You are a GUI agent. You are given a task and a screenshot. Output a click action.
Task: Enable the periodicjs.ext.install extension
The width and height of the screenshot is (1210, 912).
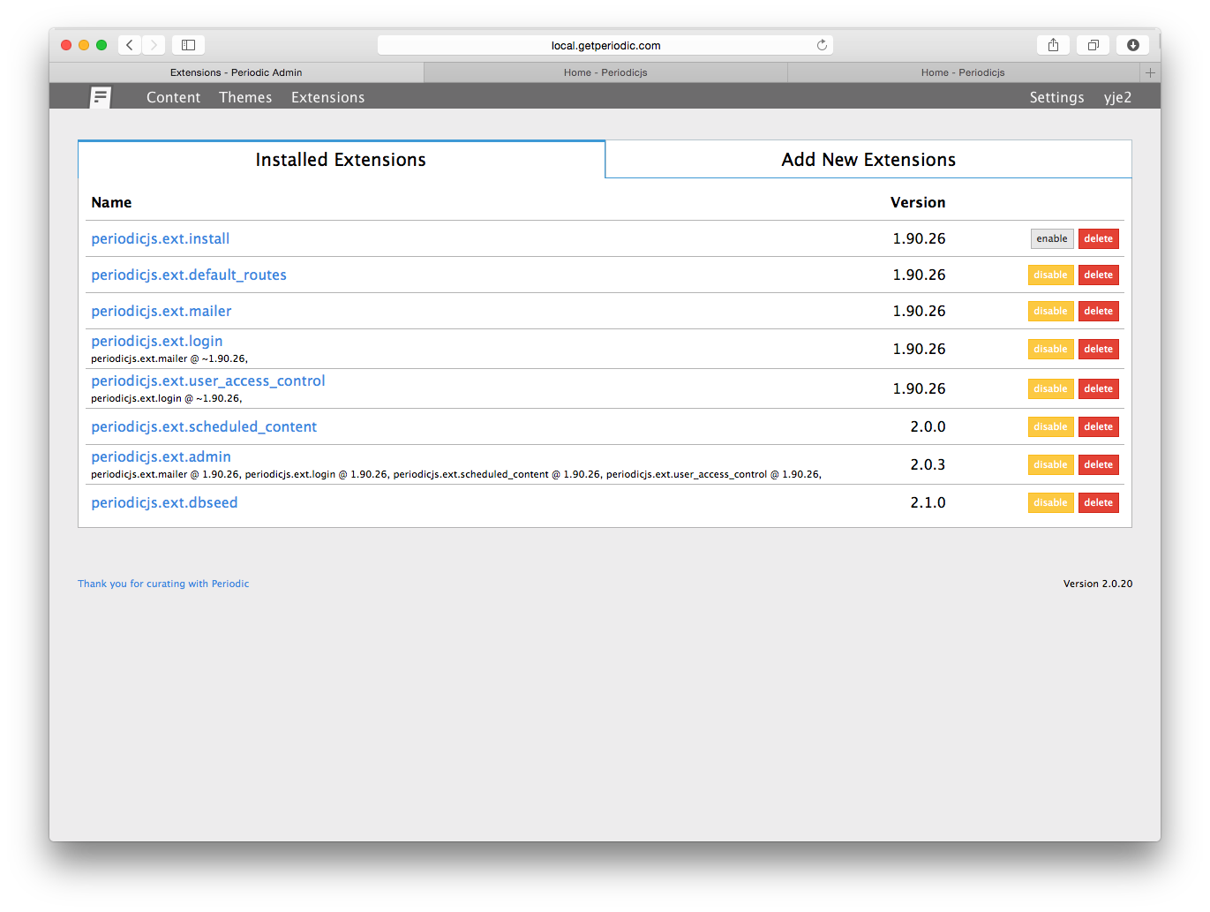tap(1052, 238)
